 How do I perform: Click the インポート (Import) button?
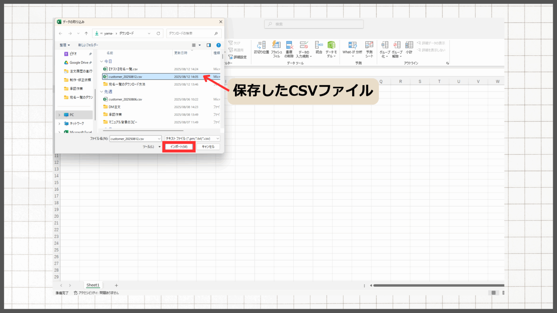point(179,147)
